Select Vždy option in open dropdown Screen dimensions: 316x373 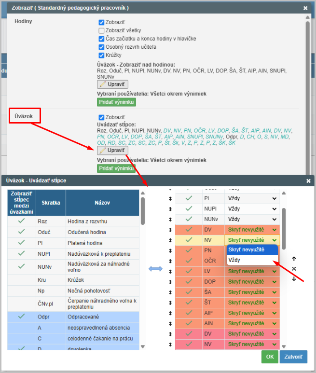tap(252, 260)
